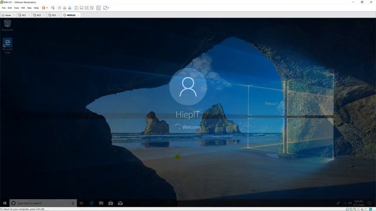The image size is (376, 211).
Task: Show or hide the console view
Action: point(98,8)
